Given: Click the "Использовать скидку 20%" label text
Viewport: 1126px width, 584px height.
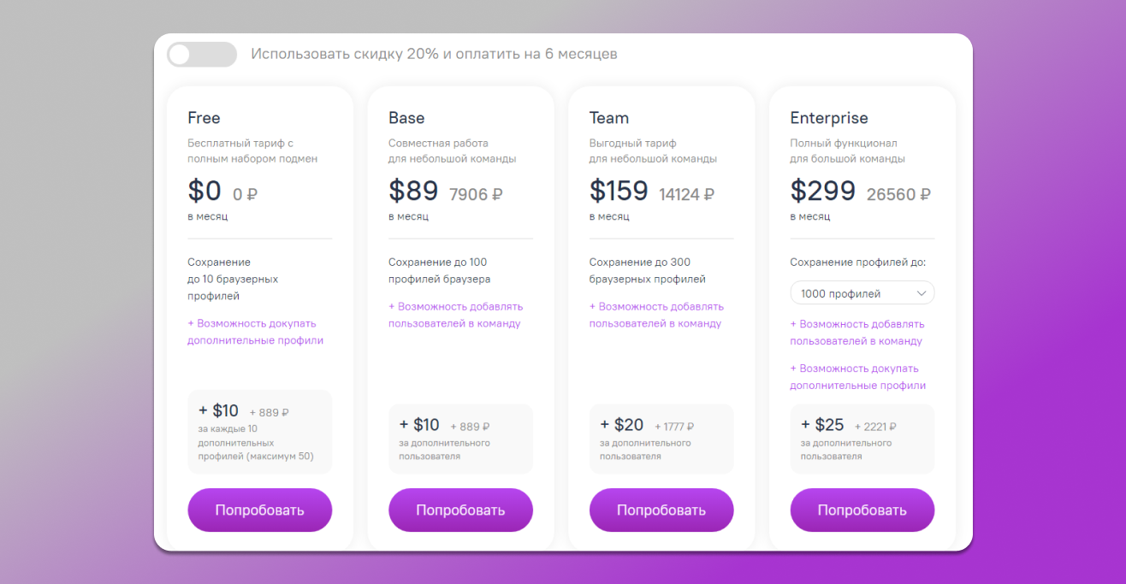Looking at the screenshot, I should [434, 54].
